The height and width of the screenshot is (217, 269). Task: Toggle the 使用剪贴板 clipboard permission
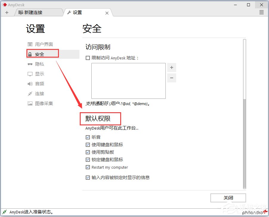[87, 152]
